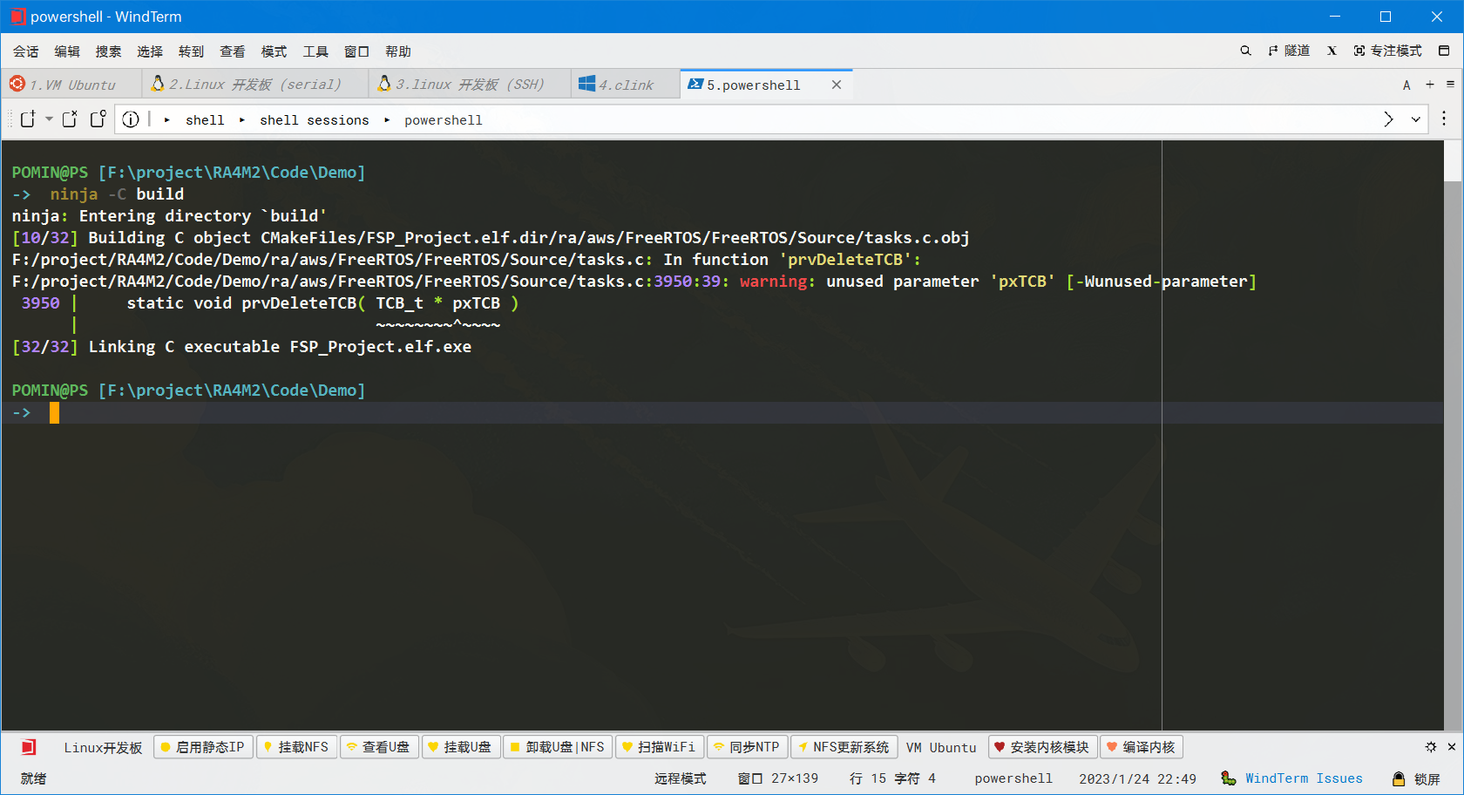1464x795 pixels.
Task: Close the 5.powershell tab
Action: 837,85
